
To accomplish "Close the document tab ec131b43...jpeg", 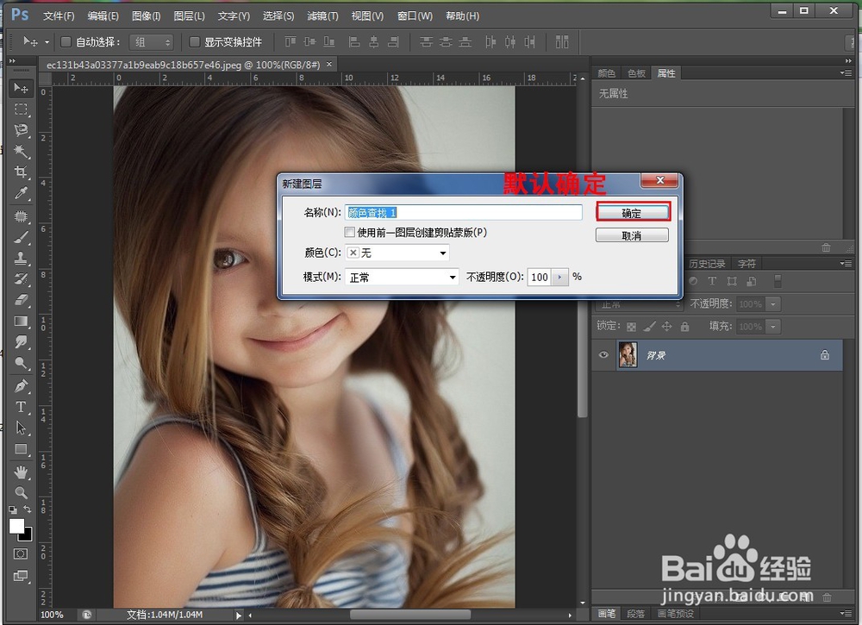I will [329, 65].
